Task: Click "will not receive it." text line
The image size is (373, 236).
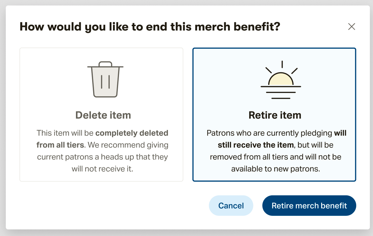Action: point(102,169)
